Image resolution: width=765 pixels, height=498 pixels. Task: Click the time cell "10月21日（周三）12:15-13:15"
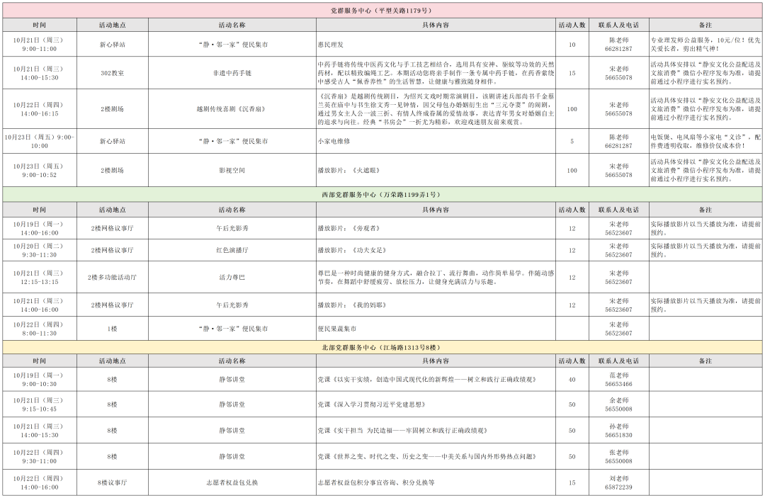(40, 277)
